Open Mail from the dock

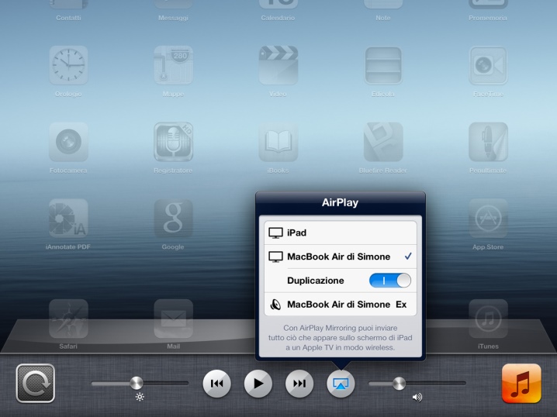click(173, 319)
